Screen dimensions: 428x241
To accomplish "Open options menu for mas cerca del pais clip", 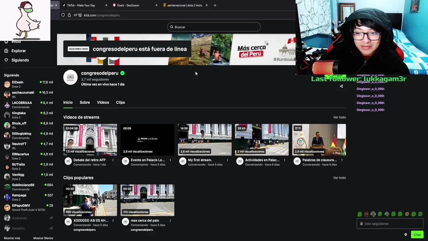I will (170, 221).
